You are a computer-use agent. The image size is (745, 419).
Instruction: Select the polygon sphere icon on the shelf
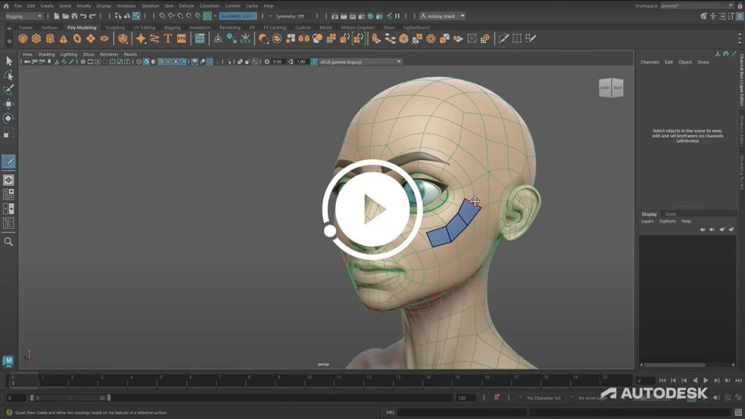point(23,38)
